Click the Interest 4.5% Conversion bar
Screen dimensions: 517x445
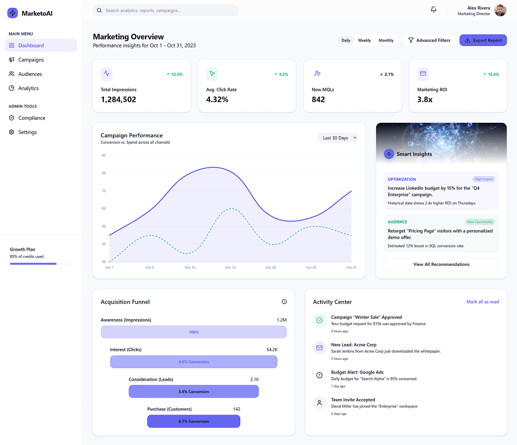194,361
